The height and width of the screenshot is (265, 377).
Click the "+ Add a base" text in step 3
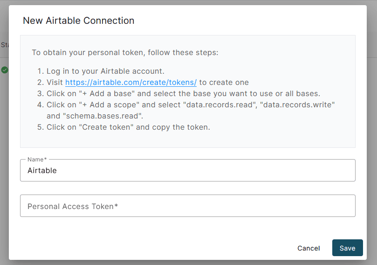tap(107, 93)
